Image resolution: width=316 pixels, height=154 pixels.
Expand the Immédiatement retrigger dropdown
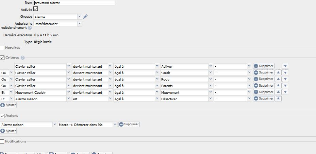coord(80,24)
